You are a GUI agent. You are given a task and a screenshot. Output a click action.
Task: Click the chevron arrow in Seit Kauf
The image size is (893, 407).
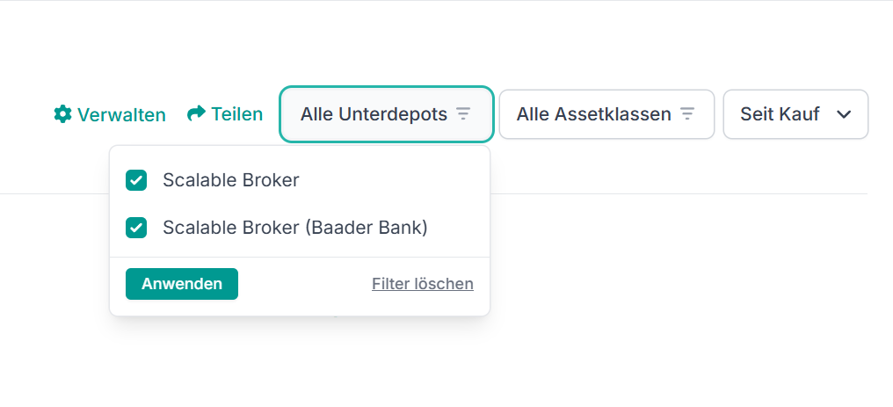pyautogui.click(x=844, y=114)
